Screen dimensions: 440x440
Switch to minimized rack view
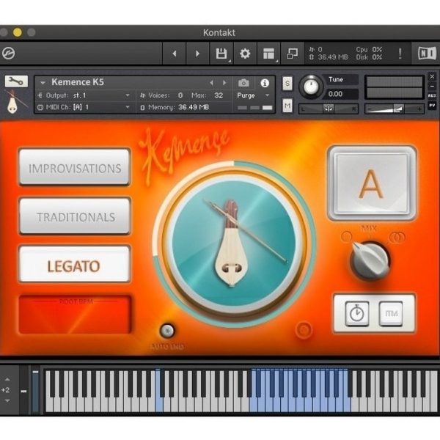[x=292, y=54]
